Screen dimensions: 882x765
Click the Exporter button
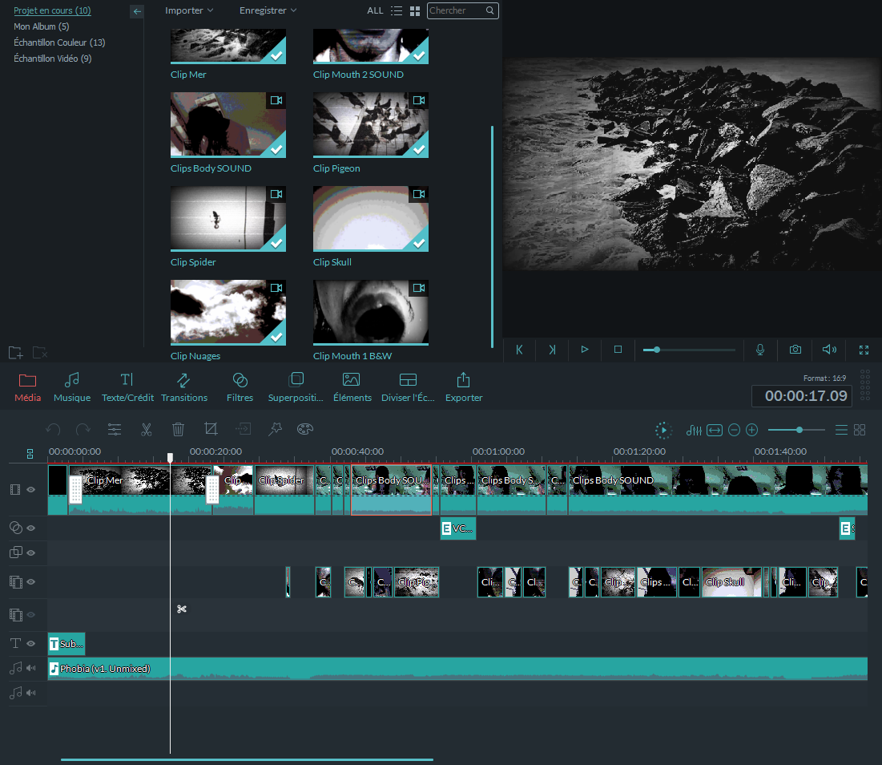(464, 387)
